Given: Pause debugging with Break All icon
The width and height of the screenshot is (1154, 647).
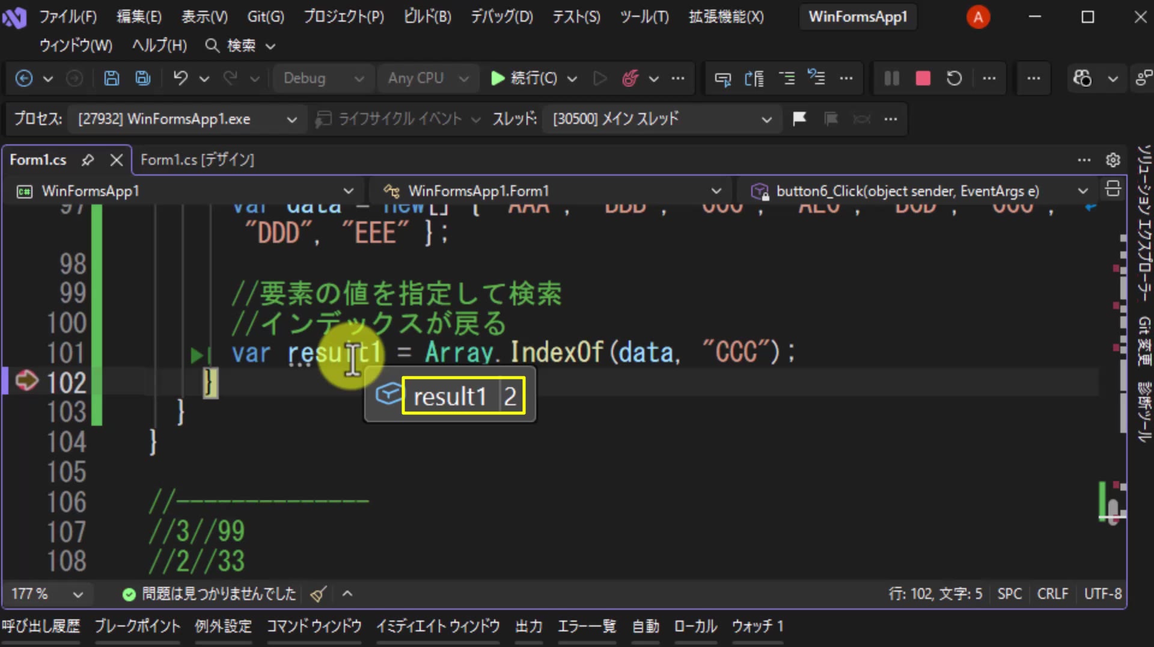Looking at the screenshot, I should pyautogui.click(x=892, y=78).
